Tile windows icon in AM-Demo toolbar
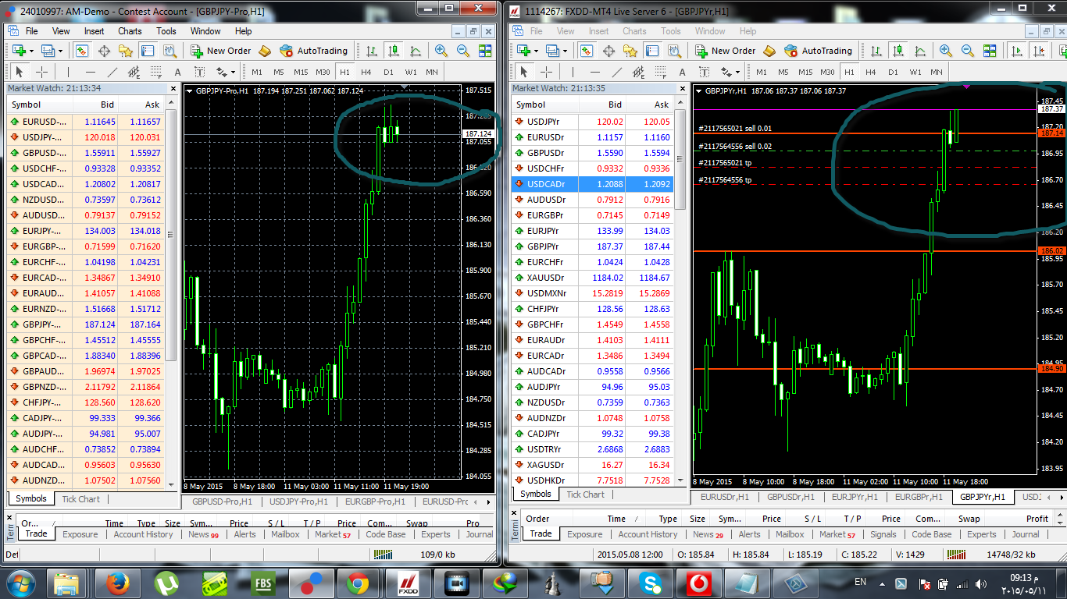1067x599 pixels. pyautogui.click(x=485, y=51)
